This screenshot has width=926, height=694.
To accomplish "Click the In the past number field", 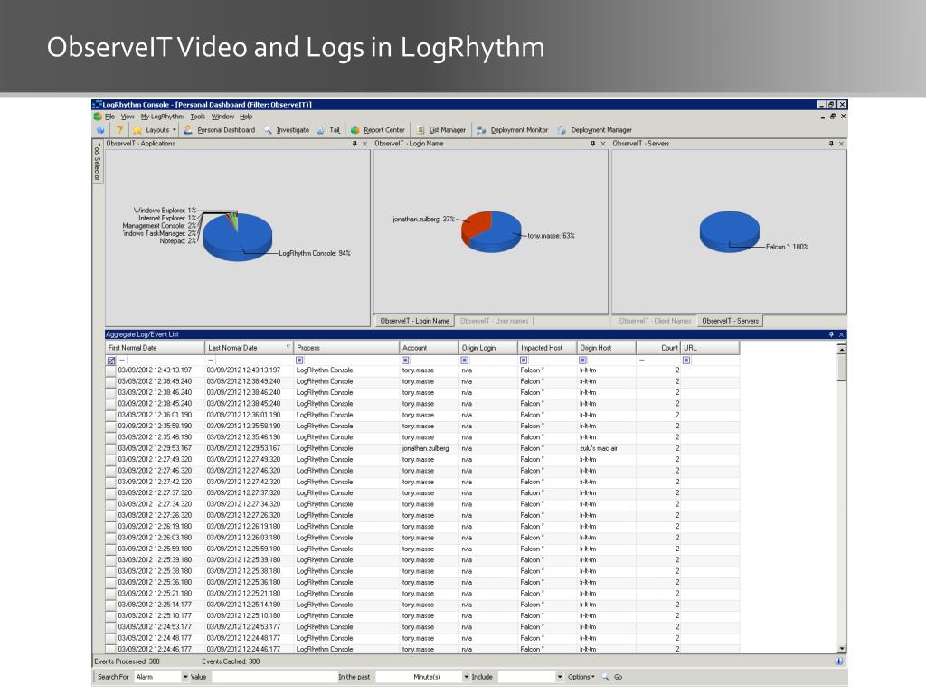I will [x=393, y=677].
